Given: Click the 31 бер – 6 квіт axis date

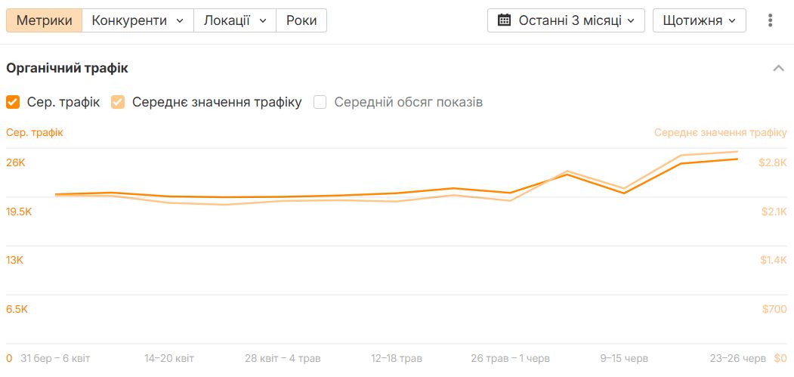Looking at the screenshot, I should [55, 358].
